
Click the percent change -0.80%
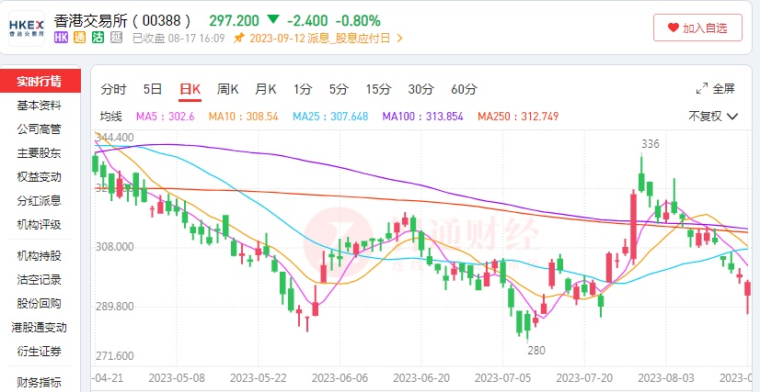pos(358,20)
